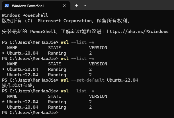Click the 'Windows PowerShell' header line text
The width and height of the screenshot is (174, 118).
click(x=25, y=15)
